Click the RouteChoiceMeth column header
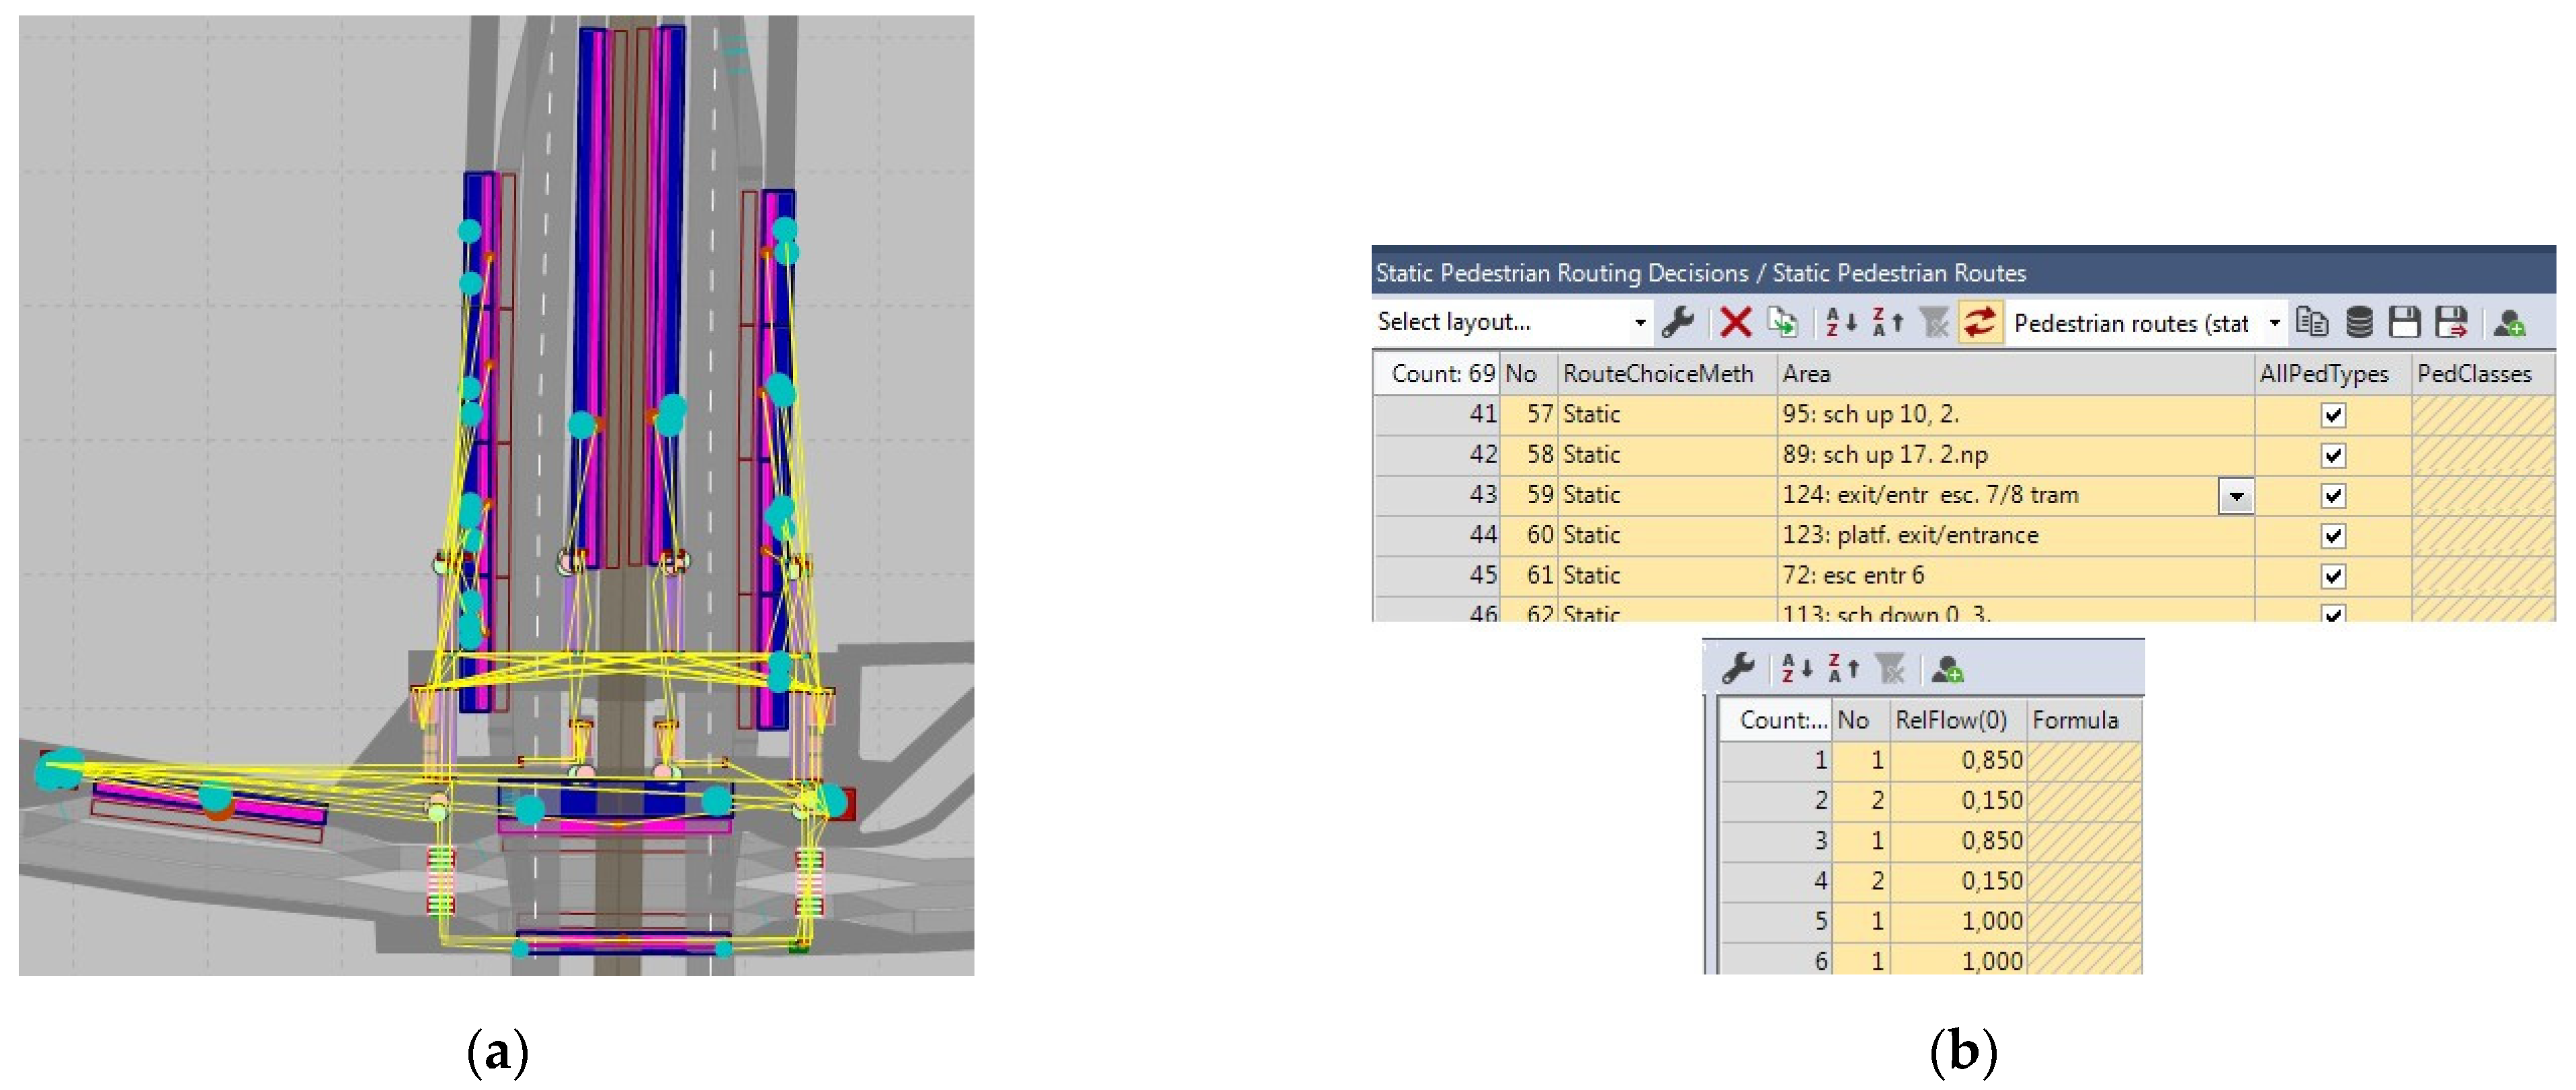The image size is (2576, 1090). pos(1657,373)
